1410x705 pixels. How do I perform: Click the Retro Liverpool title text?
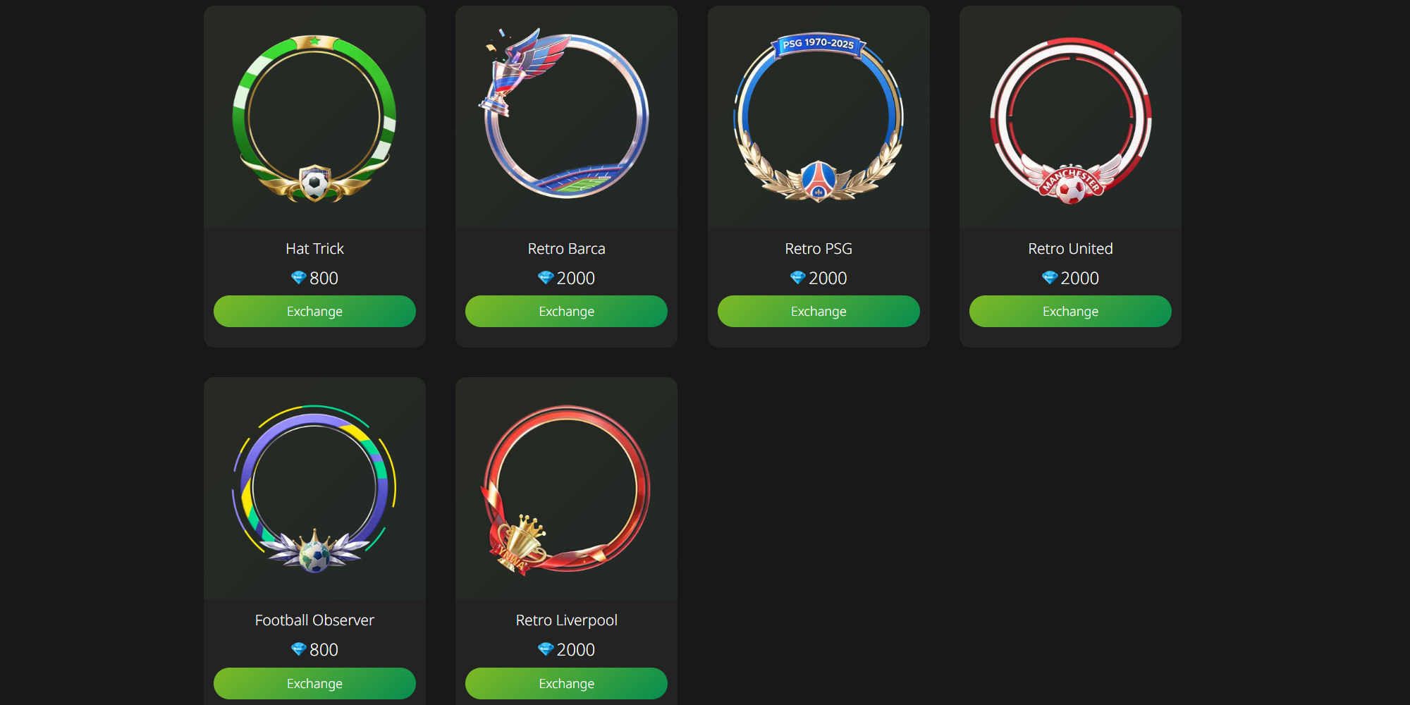pyautogui.click(x=566, y=620)
